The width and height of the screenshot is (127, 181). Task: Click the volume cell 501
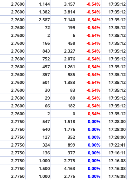(38, 82)
